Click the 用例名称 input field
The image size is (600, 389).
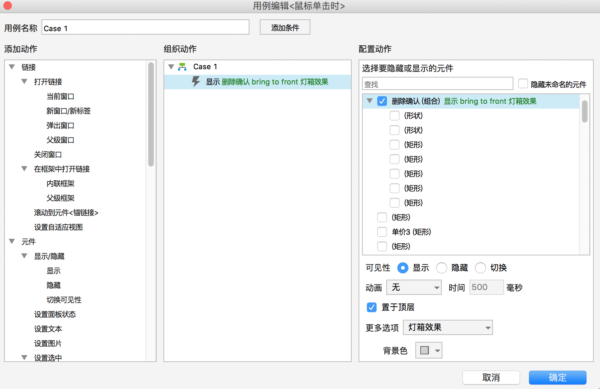tap(145, 27)
